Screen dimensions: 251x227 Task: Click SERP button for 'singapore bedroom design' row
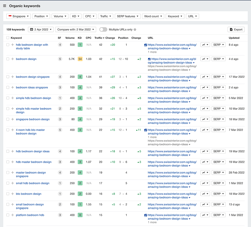(x=218, y=120)
